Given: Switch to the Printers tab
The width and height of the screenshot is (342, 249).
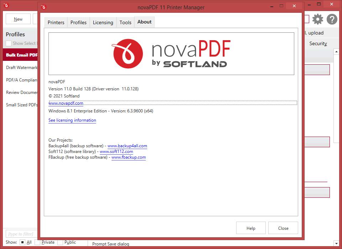Looking at the screenshot, I should click(x=56, y=22).
